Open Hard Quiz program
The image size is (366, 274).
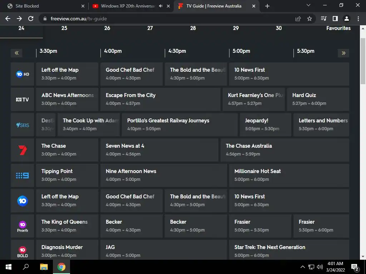(318, 100)
